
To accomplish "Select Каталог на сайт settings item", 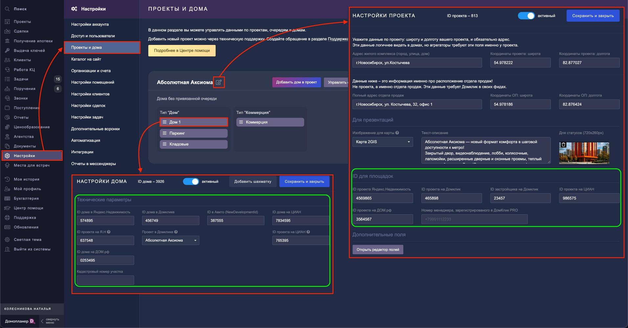I will [86, 59].
